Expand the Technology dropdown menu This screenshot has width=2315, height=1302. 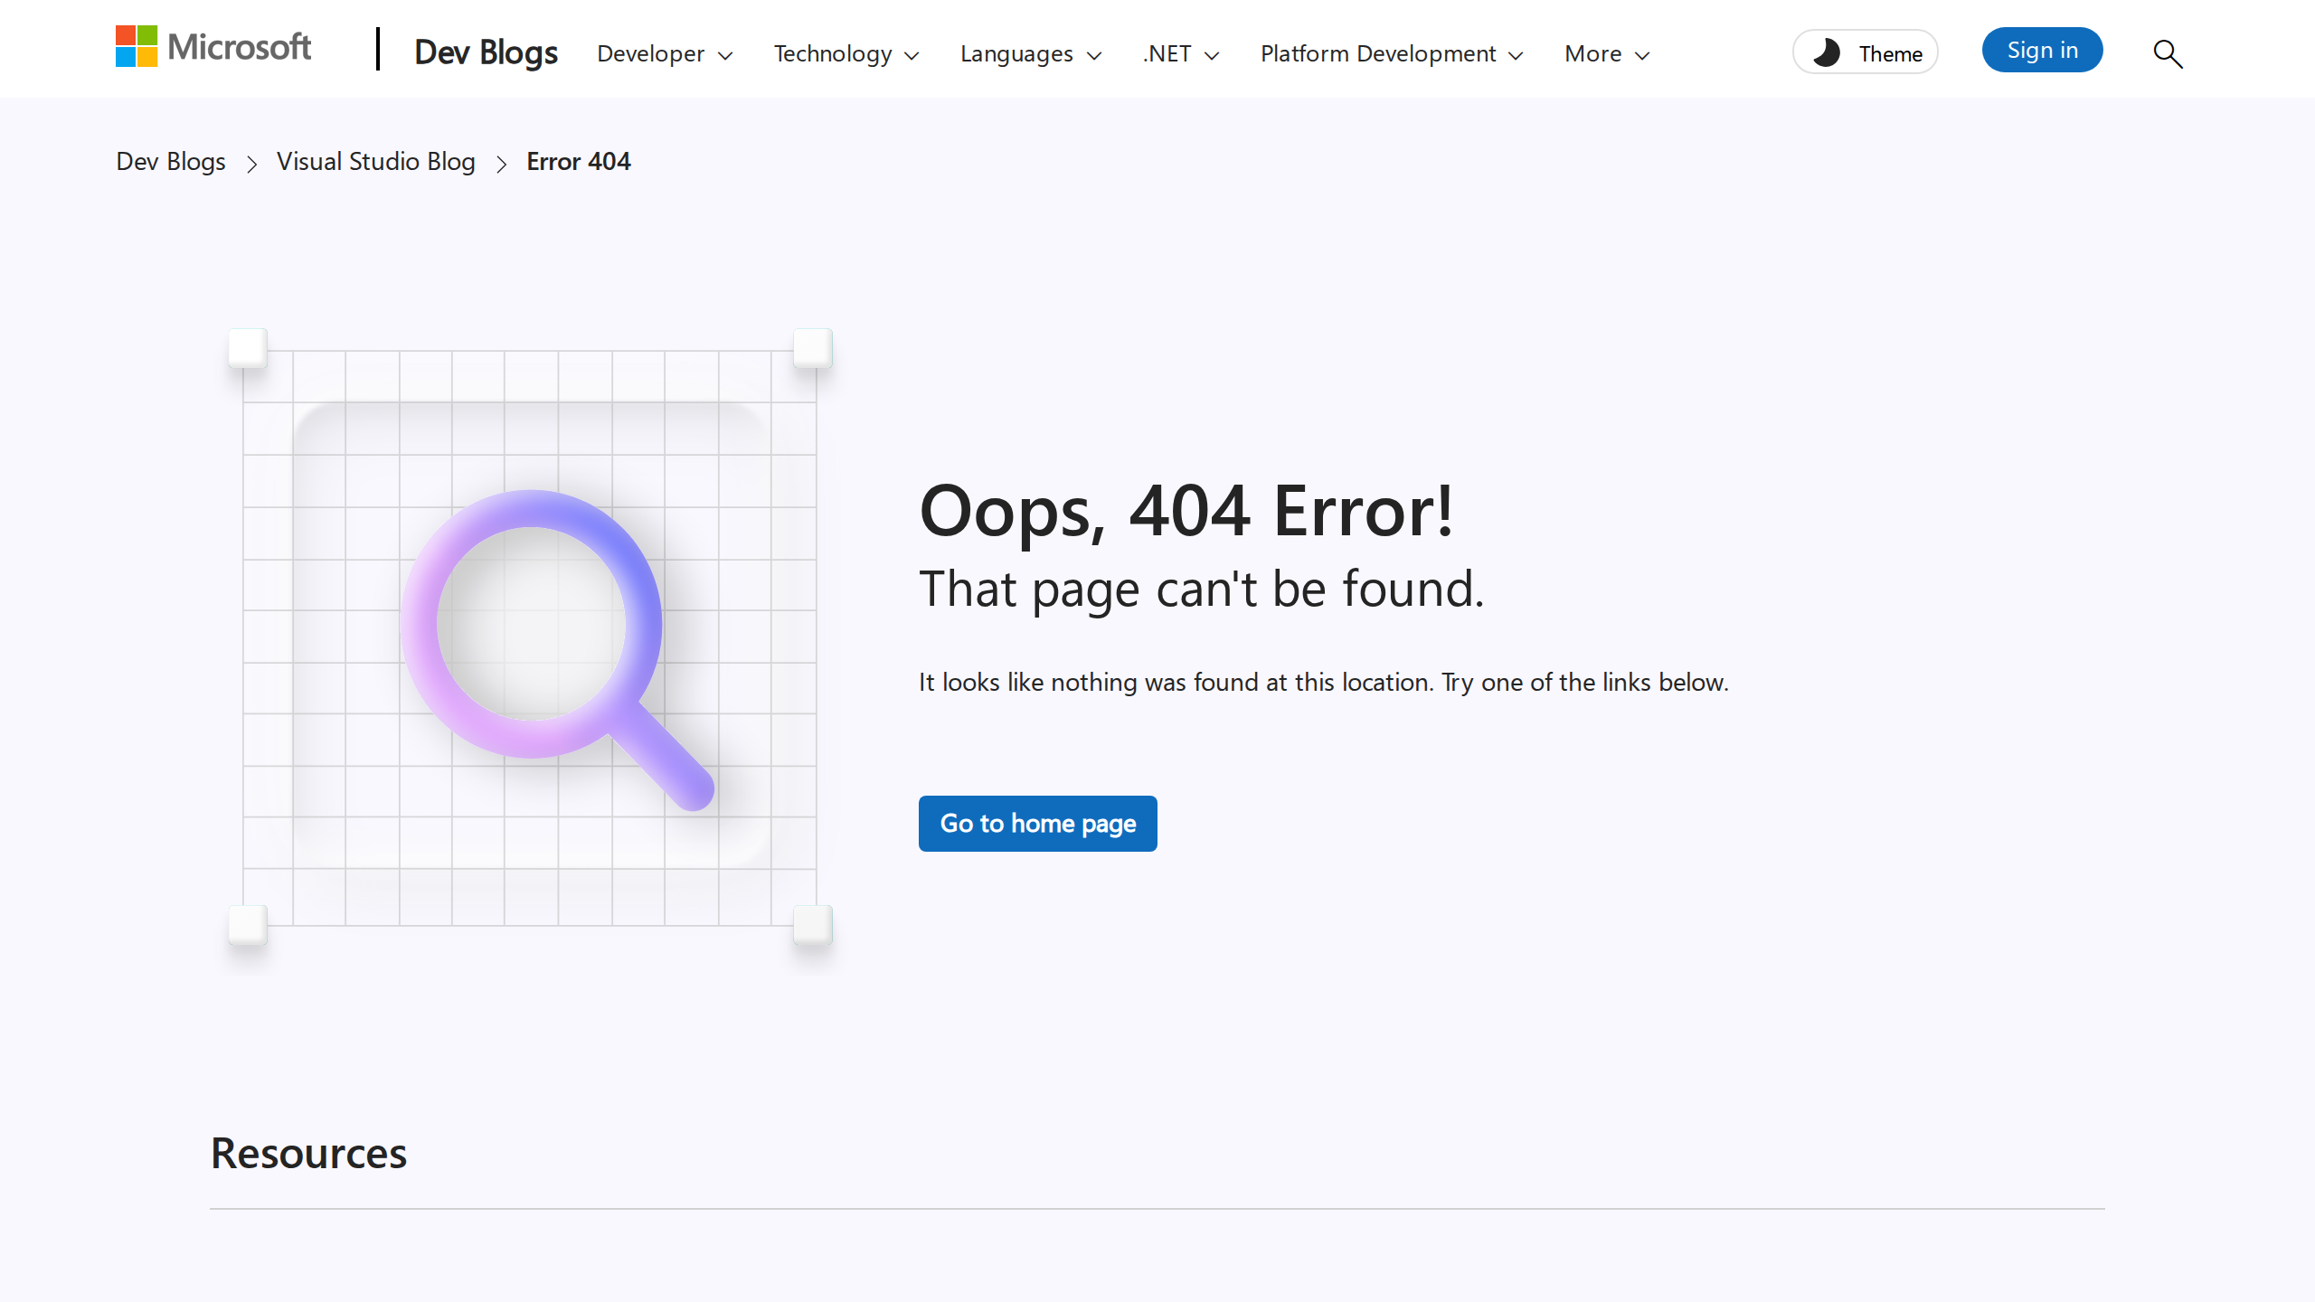click(846, 54)
